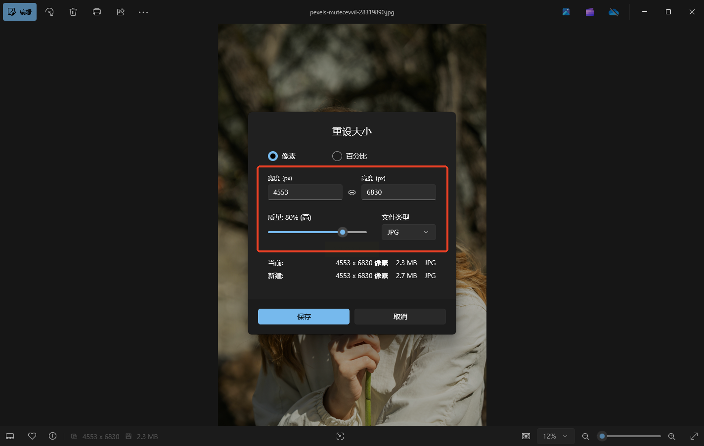The height and width of the screenshot is (446, 704).
Task: Click the zoom out magnifier icon
Action: [x=586, y=436]
